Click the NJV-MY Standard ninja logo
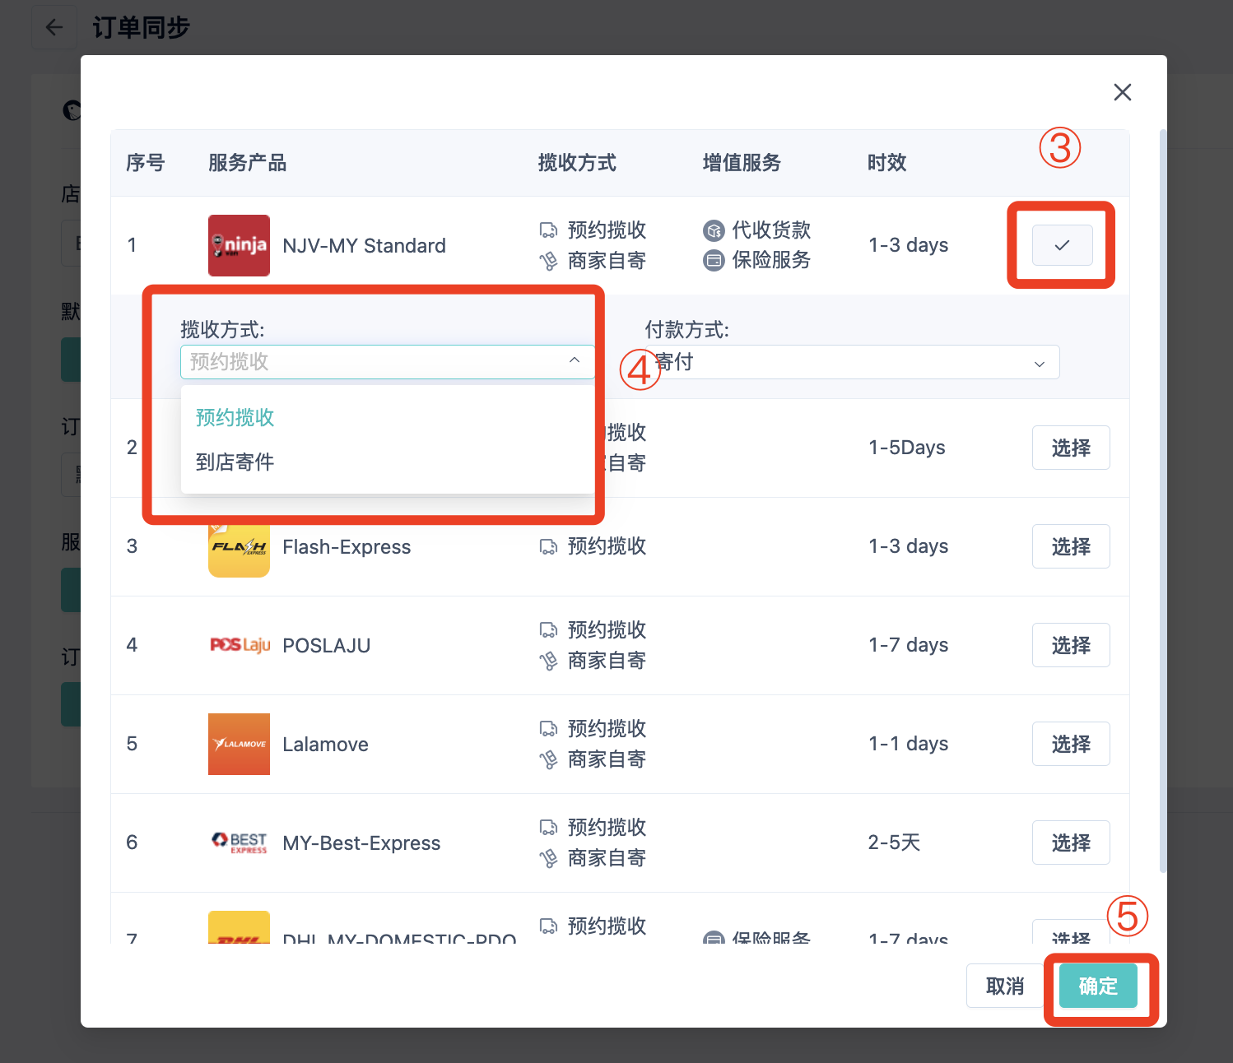1233x1063 pixels. tap(239, 245)
